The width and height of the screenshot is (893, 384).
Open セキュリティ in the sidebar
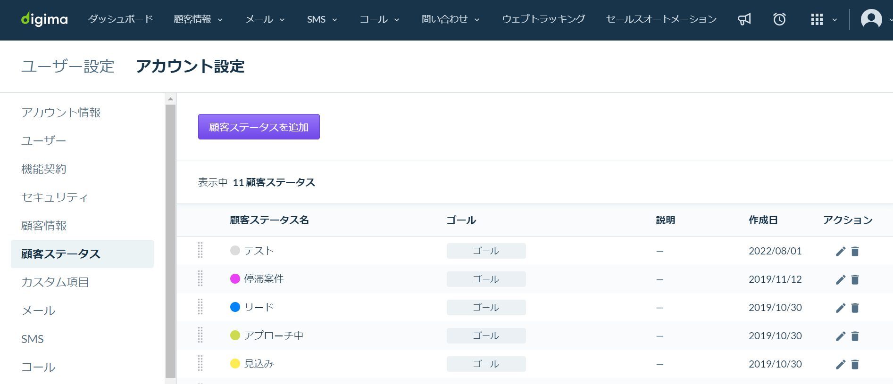click(x=55, y=197)
